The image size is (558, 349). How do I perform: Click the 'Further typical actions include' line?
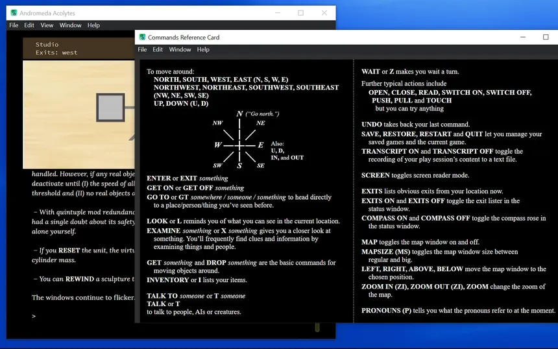(x=404, y=84)
